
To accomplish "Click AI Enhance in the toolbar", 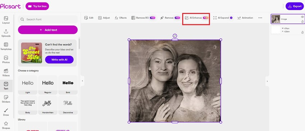I will (x=197, y=18).
